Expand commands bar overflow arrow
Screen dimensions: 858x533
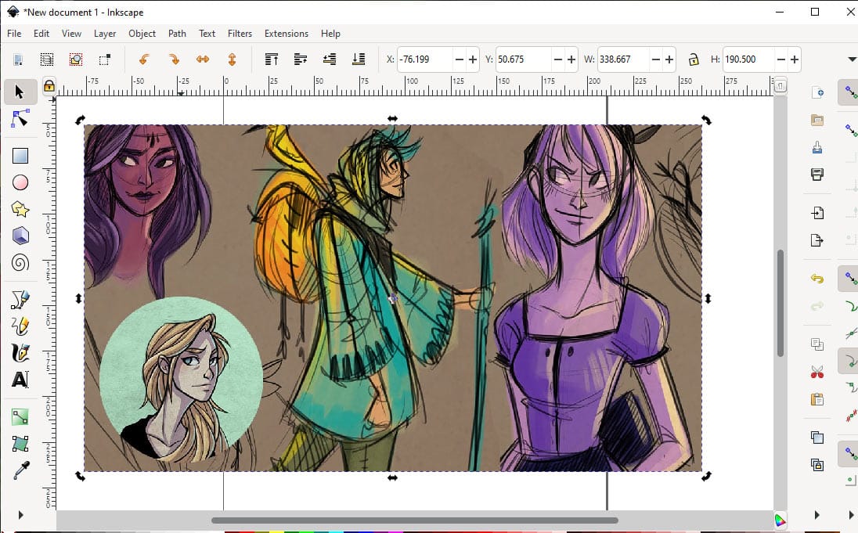[x=817, y=515]
